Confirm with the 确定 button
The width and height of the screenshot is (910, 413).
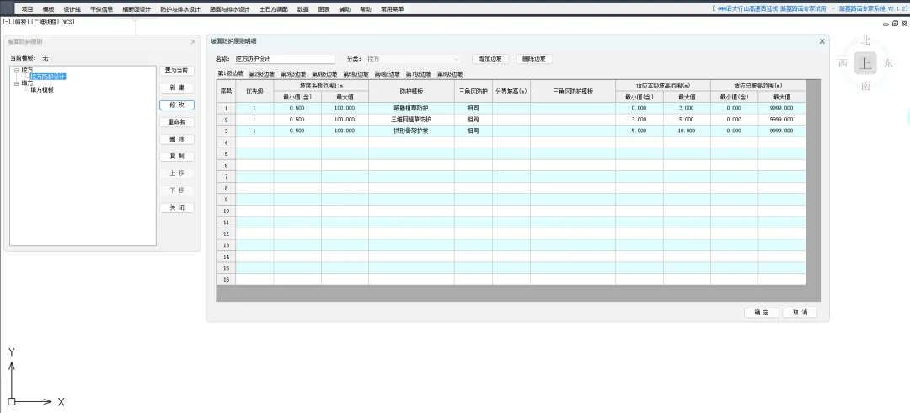[x=762, y=313]
